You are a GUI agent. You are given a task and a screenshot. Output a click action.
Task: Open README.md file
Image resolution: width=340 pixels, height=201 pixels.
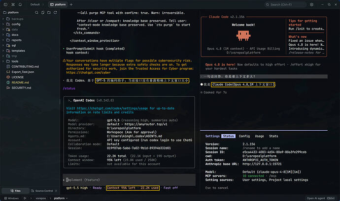pos(20,83)
